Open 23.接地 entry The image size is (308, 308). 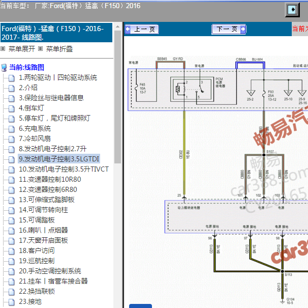tap(30, 302)
